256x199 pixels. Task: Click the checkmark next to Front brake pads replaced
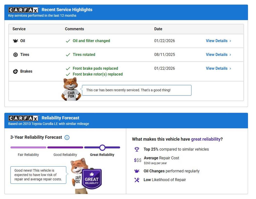pos(68,69)
